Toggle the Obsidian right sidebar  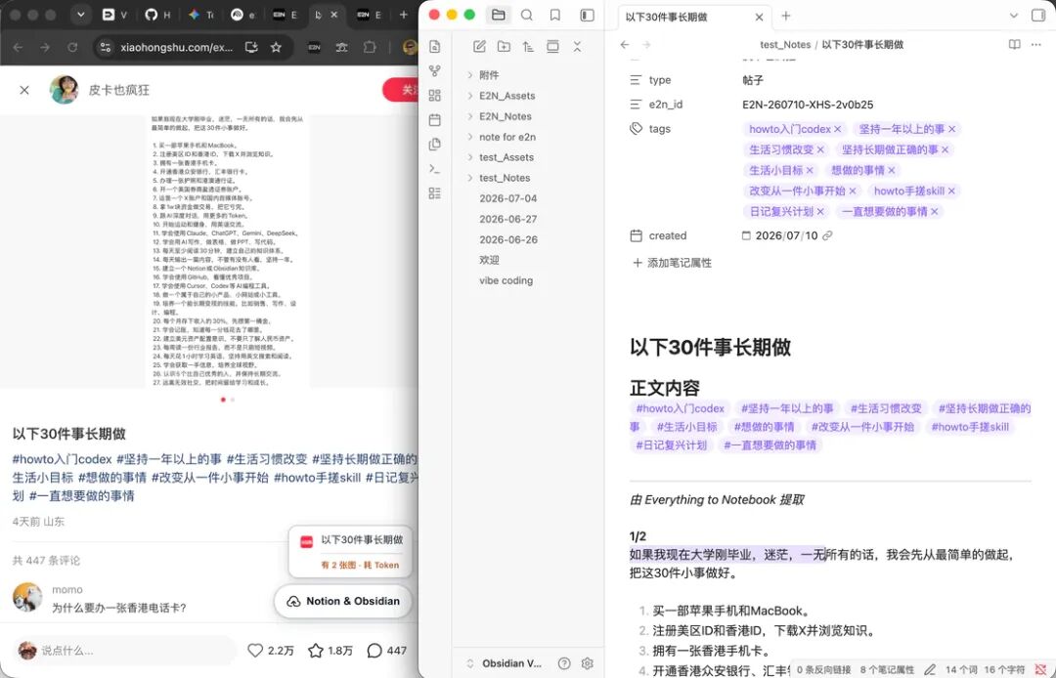(1038, 15)
